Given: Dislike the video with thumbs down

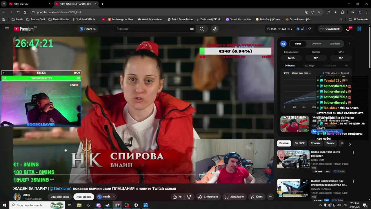Looking at the screenshot, I should point(189,197).
